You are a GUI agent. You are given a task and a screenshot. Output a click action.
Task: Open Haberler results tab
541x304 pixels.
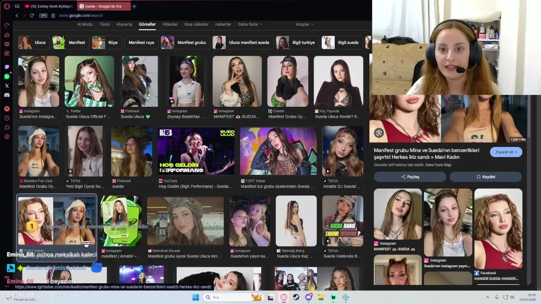[x=223, y=24]
